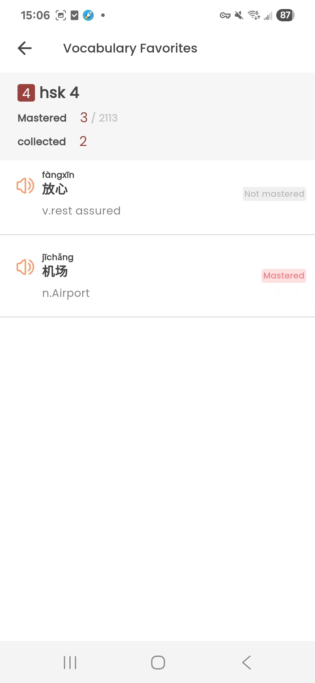Tap the 'n.Airport' definition text
This screenshot has width=315, height=683.
[x=66, y=293]
